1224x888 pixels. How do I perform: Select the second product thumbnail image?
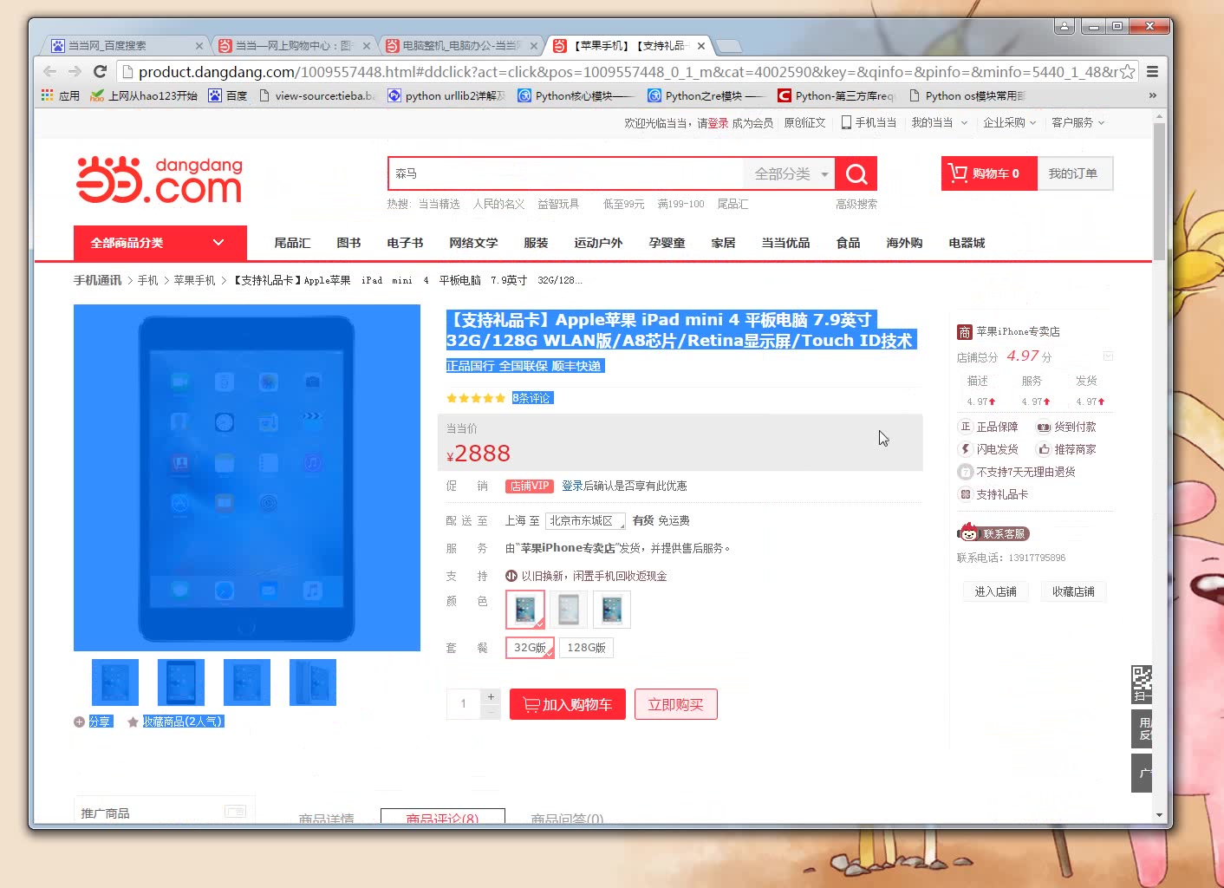tap(181, 682)
